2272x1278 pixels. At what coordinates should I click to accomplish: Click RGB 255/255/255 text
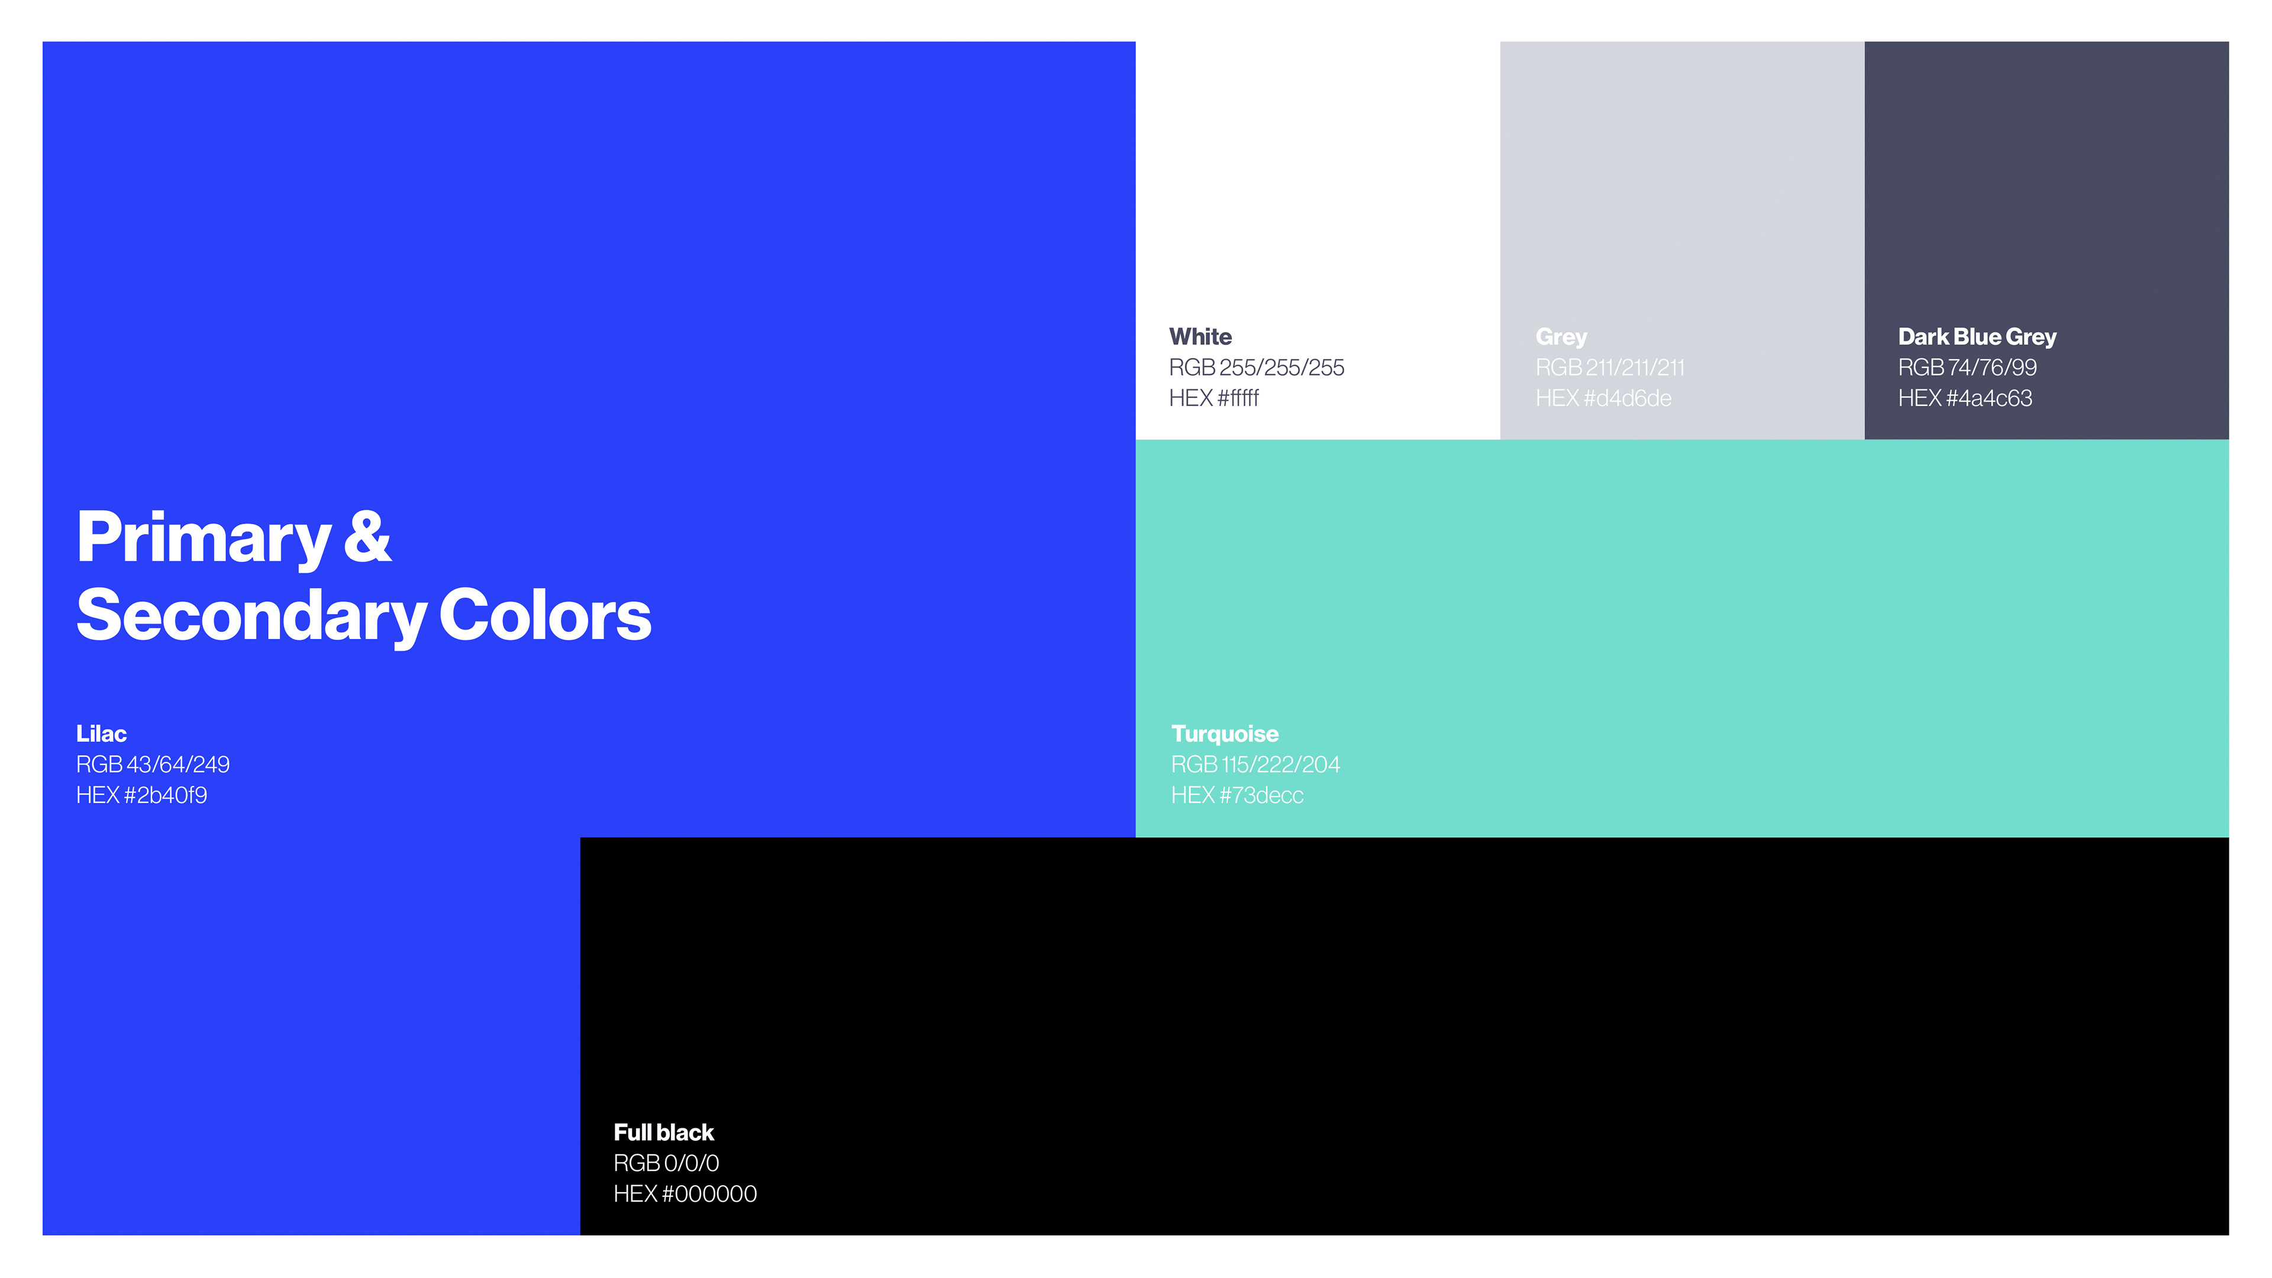[1256, 368]
